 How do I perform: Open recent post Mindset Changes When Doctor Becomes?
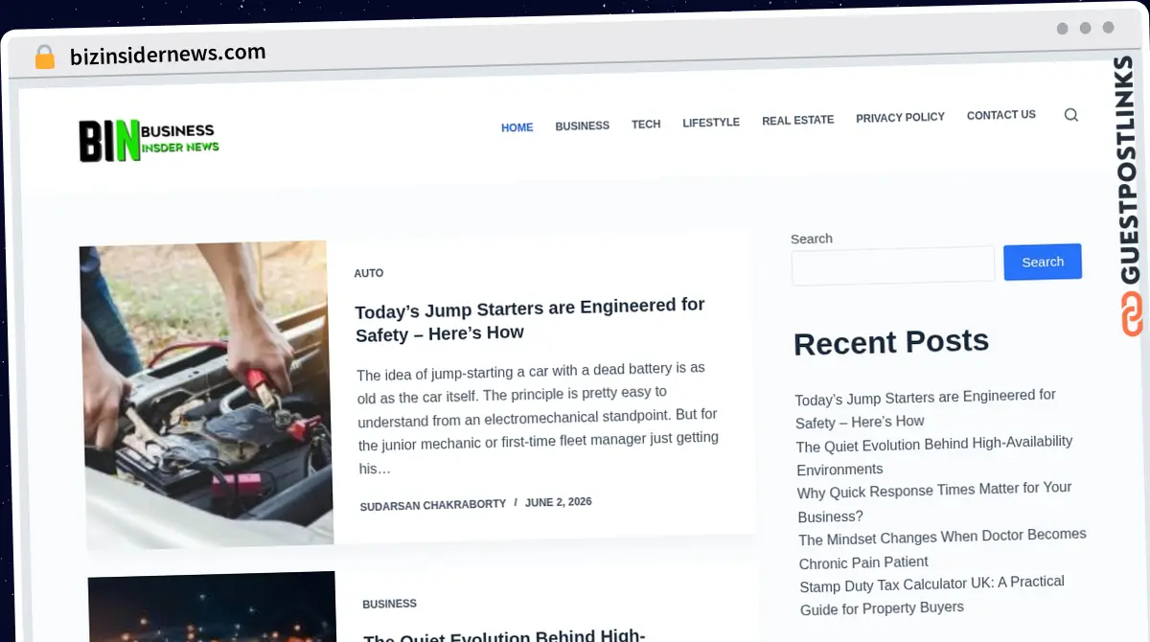pyautogui.click(x=943, y=548)
